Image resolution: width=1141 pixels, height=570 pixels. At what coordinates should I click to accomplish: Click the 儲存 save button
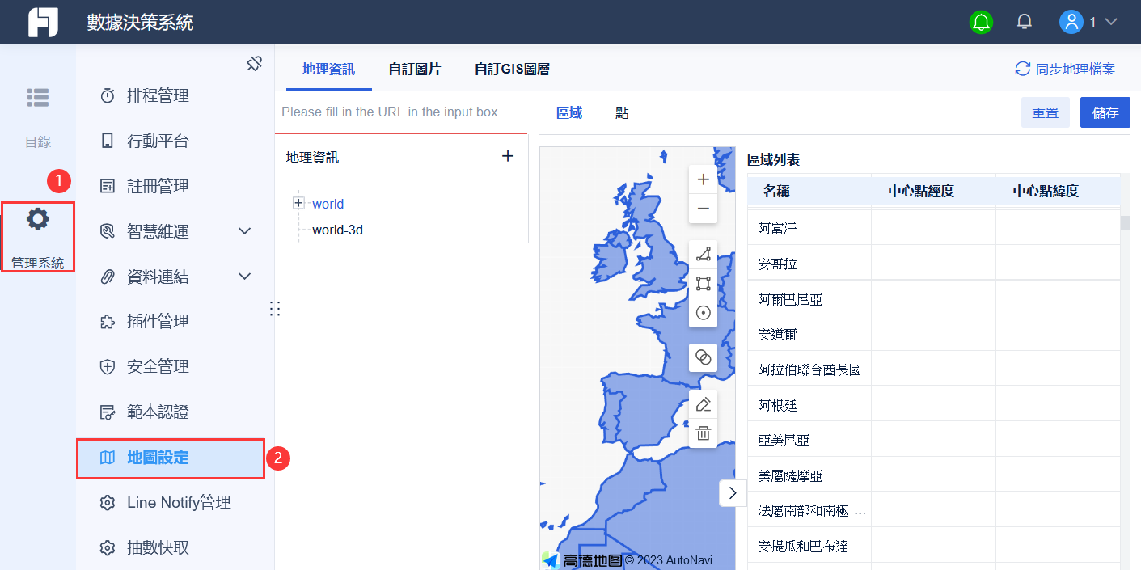click(x=1105, y=112)
